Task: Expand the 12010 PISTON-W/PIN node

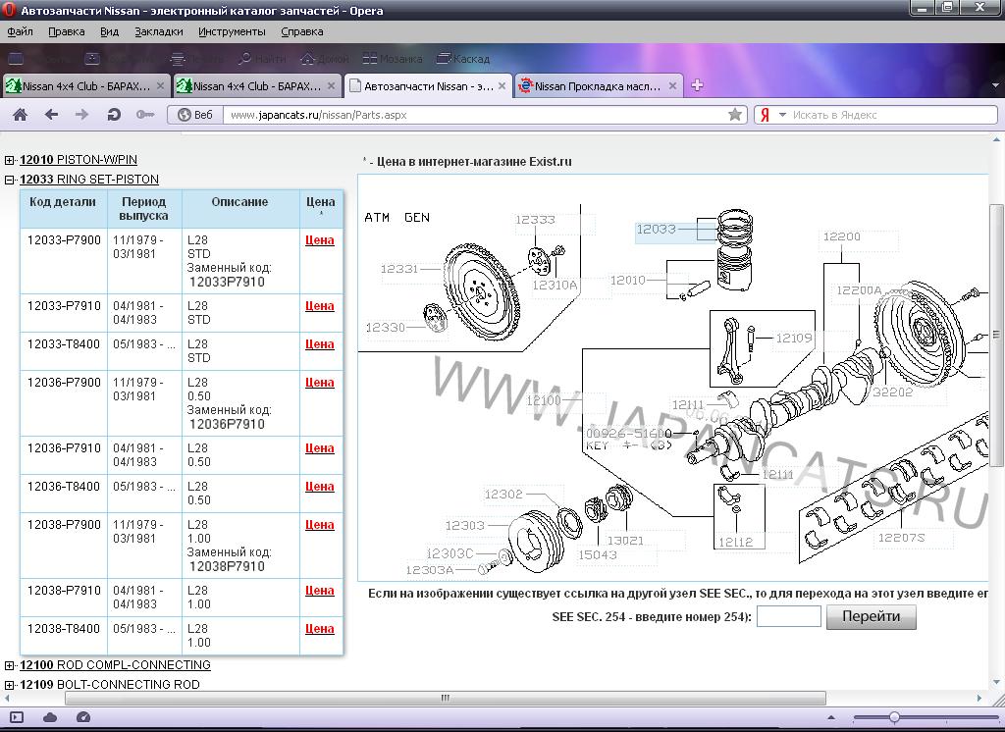Action: click(9, 160)
